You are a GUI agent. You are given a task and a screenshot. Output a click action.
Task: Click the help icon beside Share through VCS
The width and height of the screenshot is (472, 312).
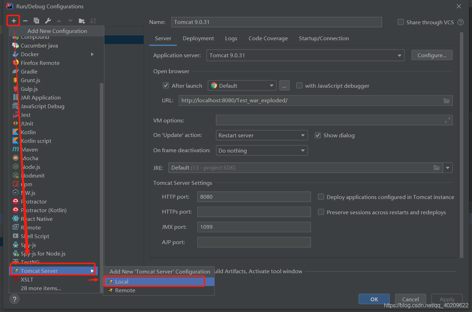click(x=461, y=22)
